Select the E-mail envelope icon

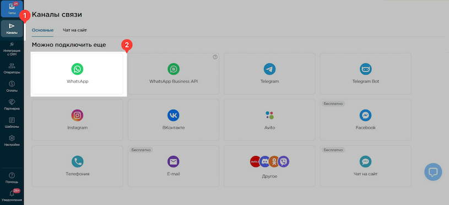click(x=173, y=162)
